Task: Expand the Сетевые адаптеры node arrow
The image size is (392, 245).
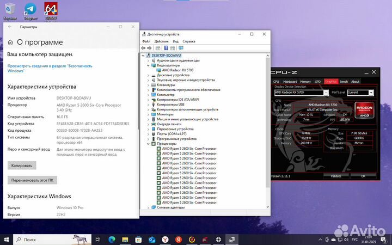Action: pyautogui.click(x=148, y=207)
